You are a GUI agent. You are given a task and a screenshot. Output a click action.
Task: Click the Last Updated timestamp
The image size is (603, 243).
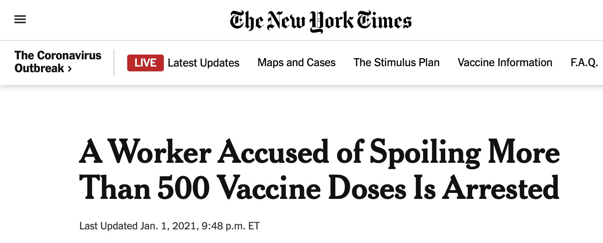pyautogui.click(x=169, y=226)
